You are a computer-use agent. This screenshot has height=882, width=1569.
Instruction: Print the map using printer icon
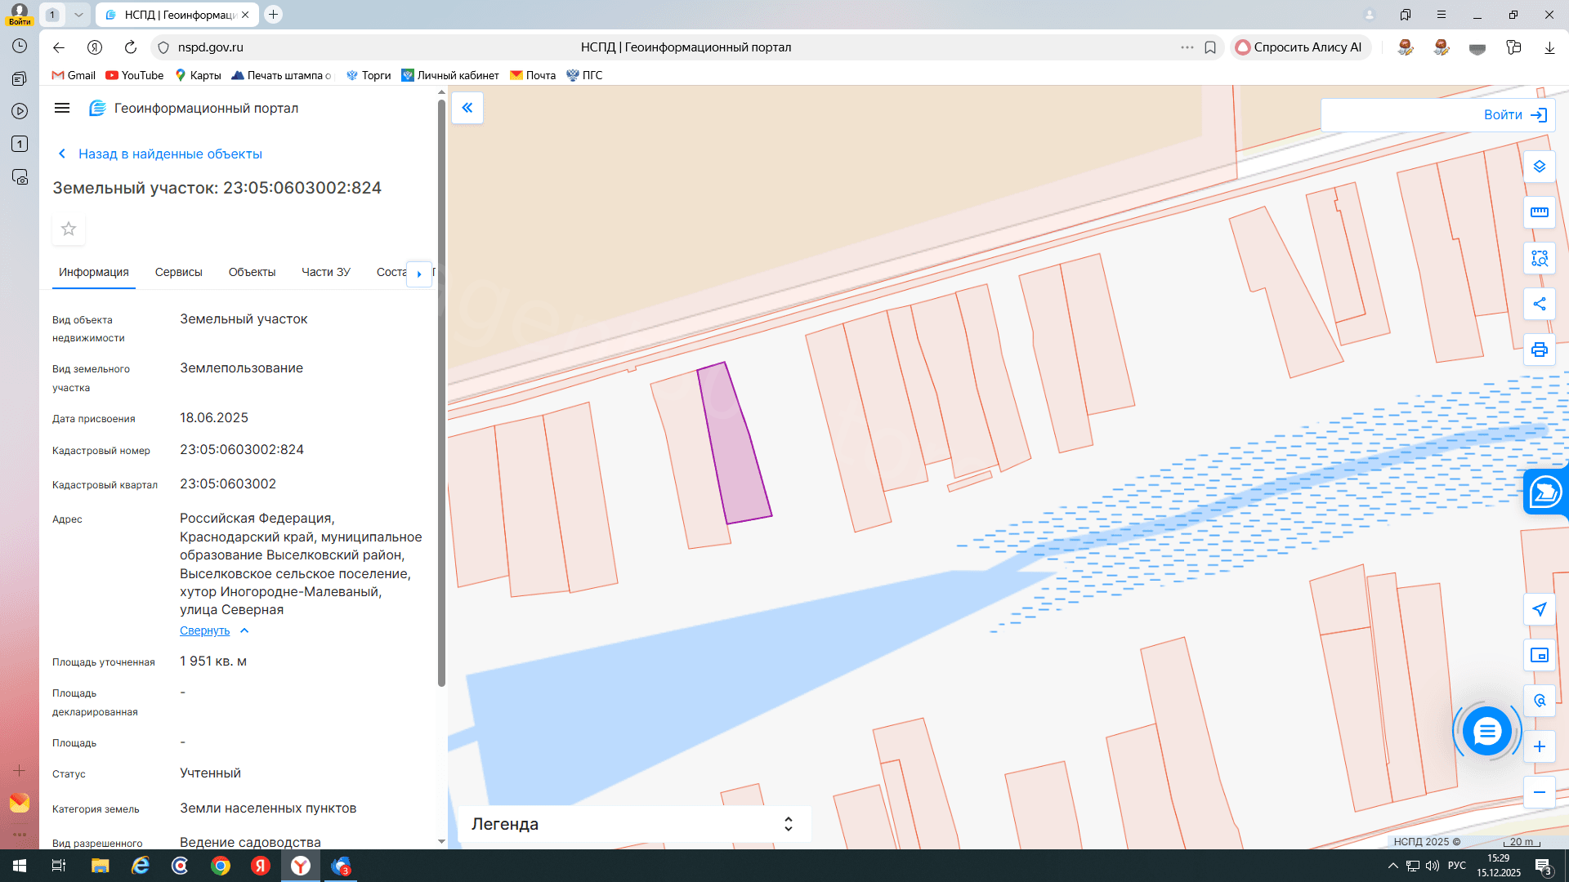pos(1539,350)
